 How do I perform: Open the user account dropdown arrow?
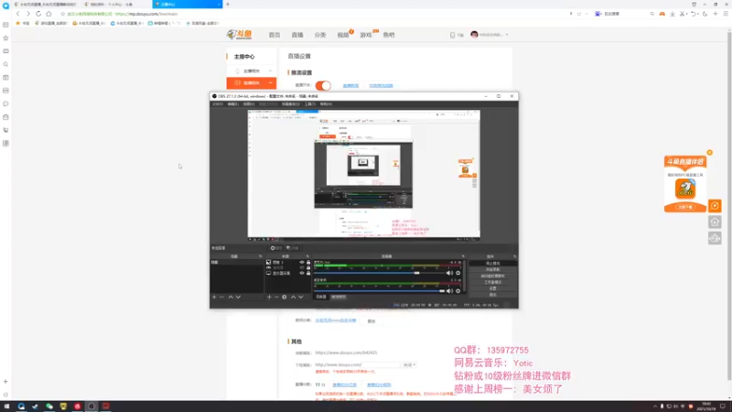(507, 35)
